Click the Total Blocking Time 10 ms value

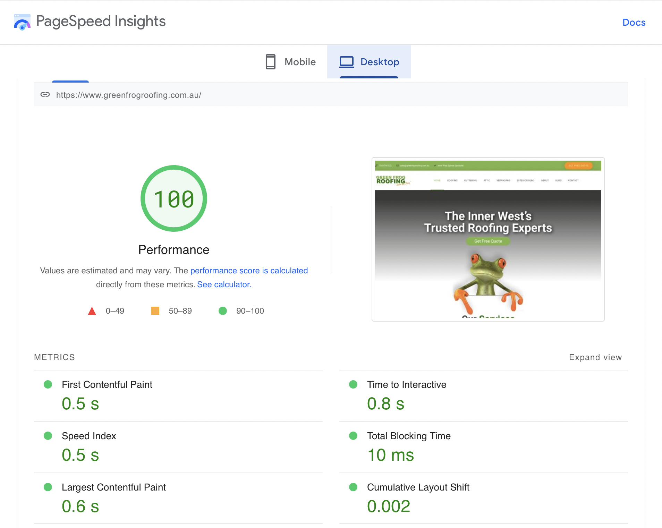(x=390, y=455)
